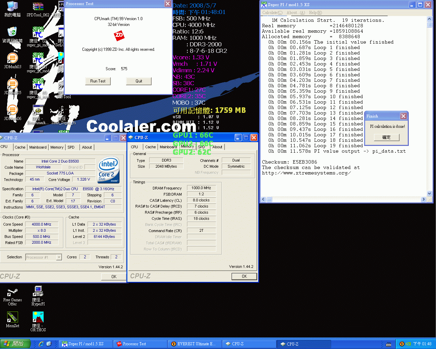This screenshot has width=436, height=349.
Task: Click the red ZD logo in Processor Test
Action: point(119,35)
